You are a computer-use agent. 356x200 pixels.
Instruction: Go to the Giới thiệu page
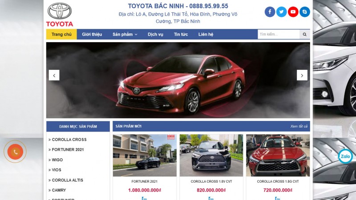(92, 35)
